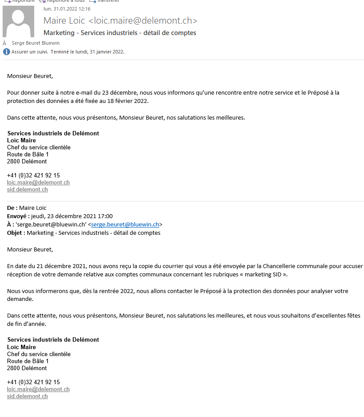Click the quoted "Objet" line

coord(84,233)
